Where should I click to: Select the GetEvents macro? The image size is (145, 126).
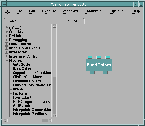[22, 106]
